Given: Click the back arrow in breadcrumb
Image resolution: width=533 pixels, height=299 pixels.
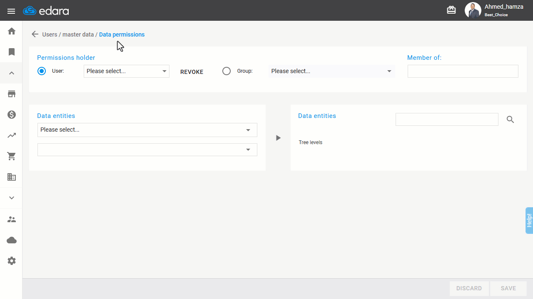Looking at the screenshot, I should 35,34.
